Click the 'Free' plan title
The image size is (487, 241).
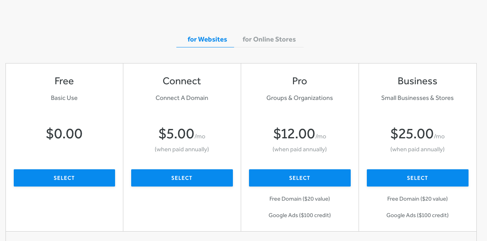pyautogui.click(x=64, y=81)
